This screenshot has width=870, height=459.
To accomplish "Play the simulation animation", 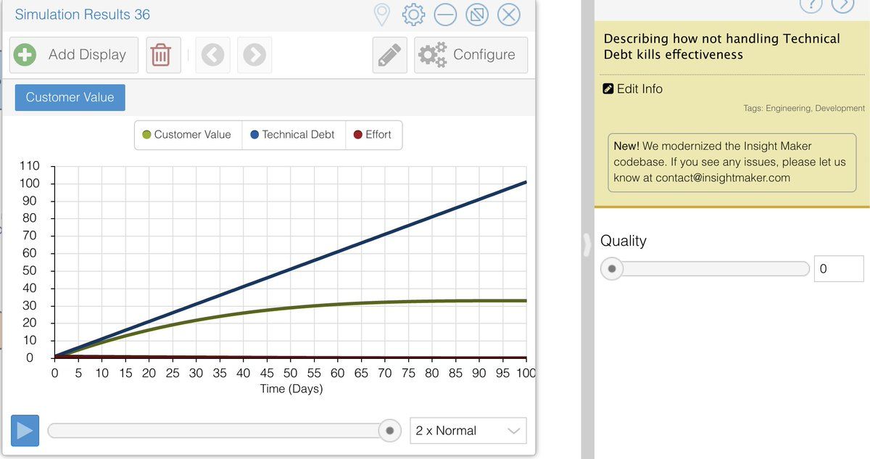I will pos(25,431).
